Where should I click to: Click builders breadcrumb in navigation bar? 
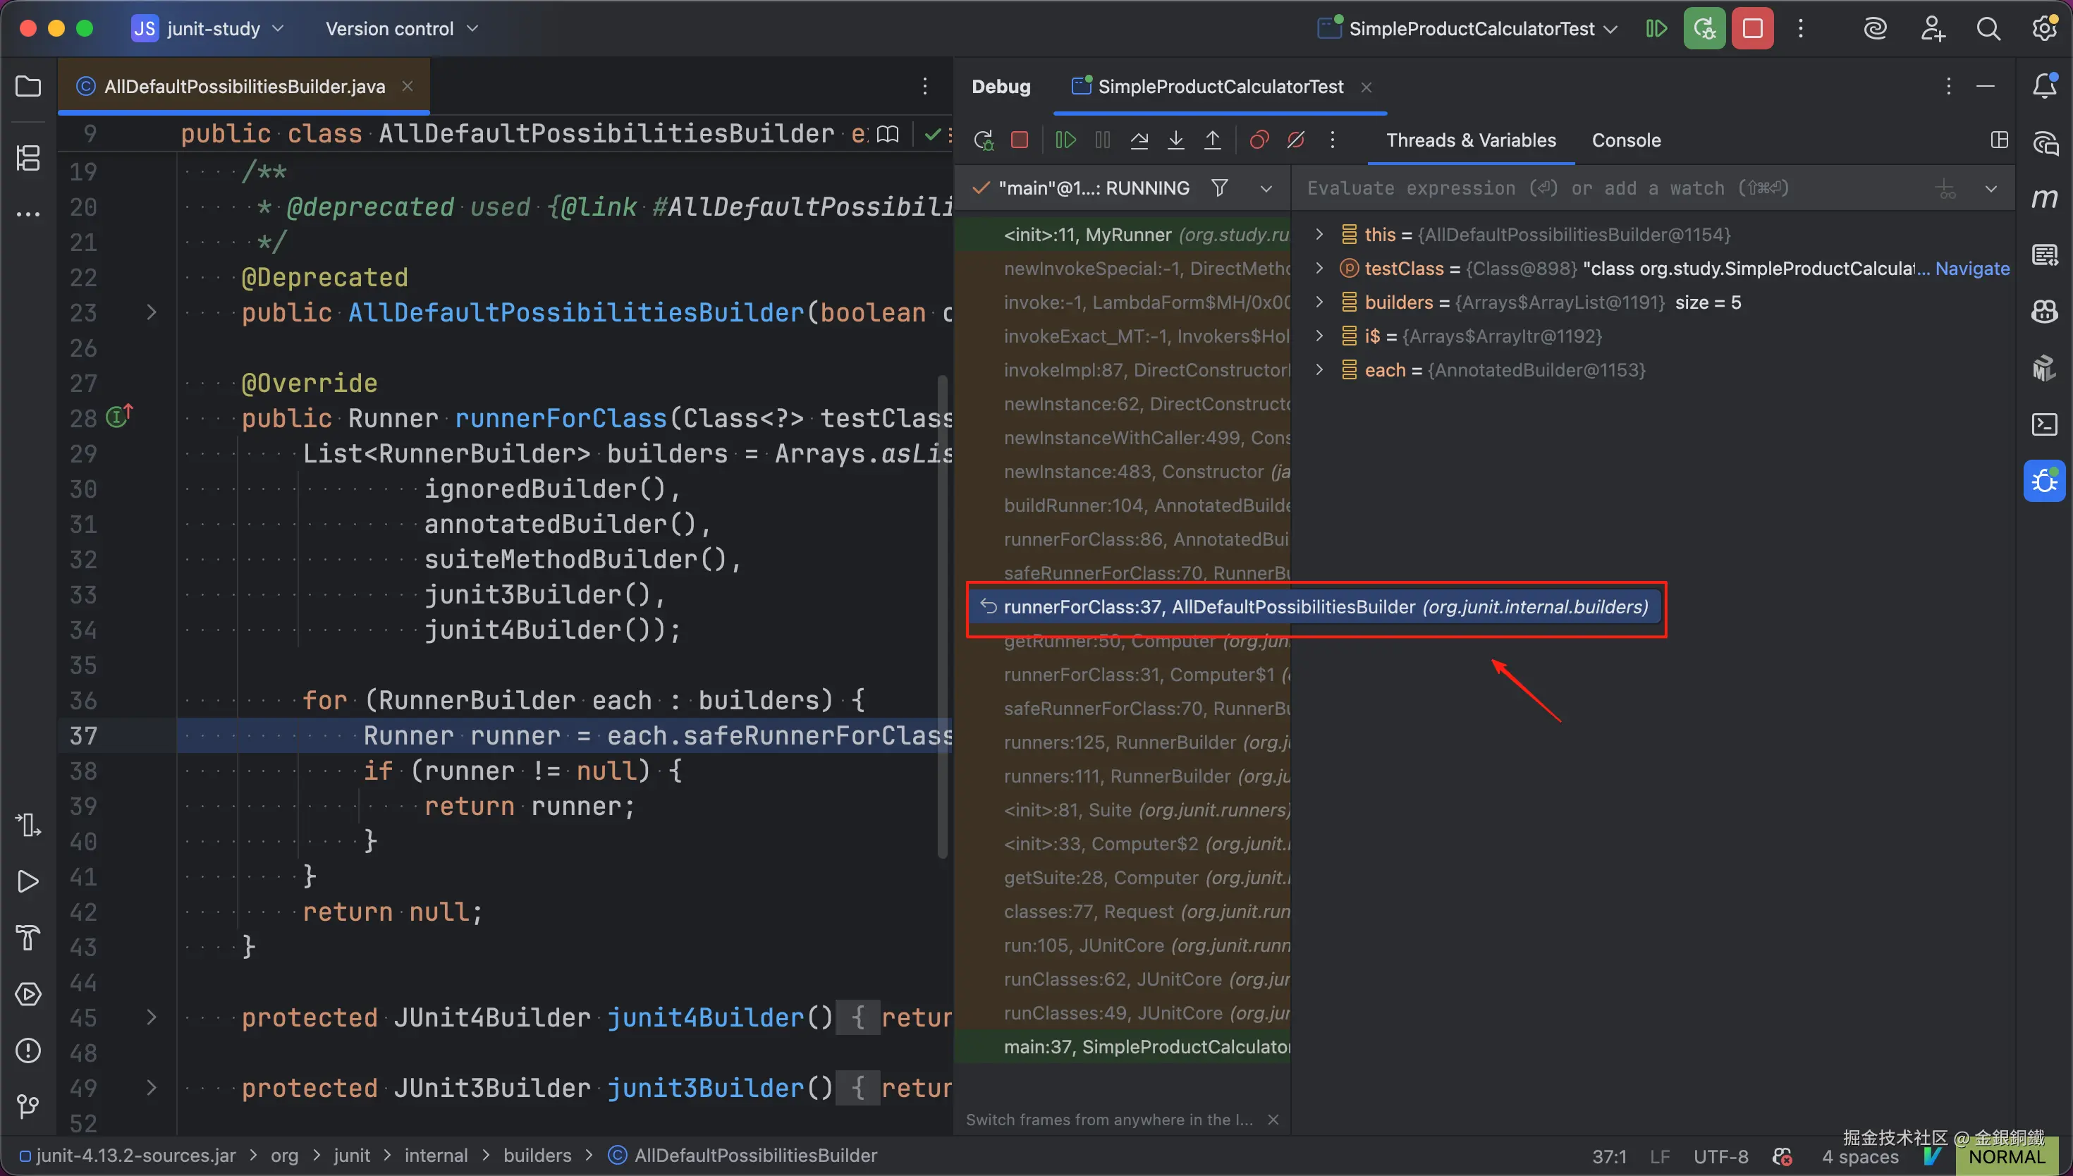tap(537, 1155)
